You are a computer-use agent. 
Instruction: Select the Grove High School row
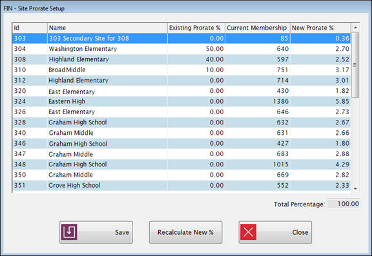pyautogui.click(x=181, y=186)
